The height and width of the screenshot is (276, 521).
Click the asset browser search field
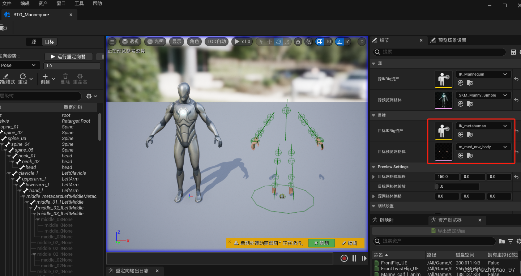click(x=434, y=241)
